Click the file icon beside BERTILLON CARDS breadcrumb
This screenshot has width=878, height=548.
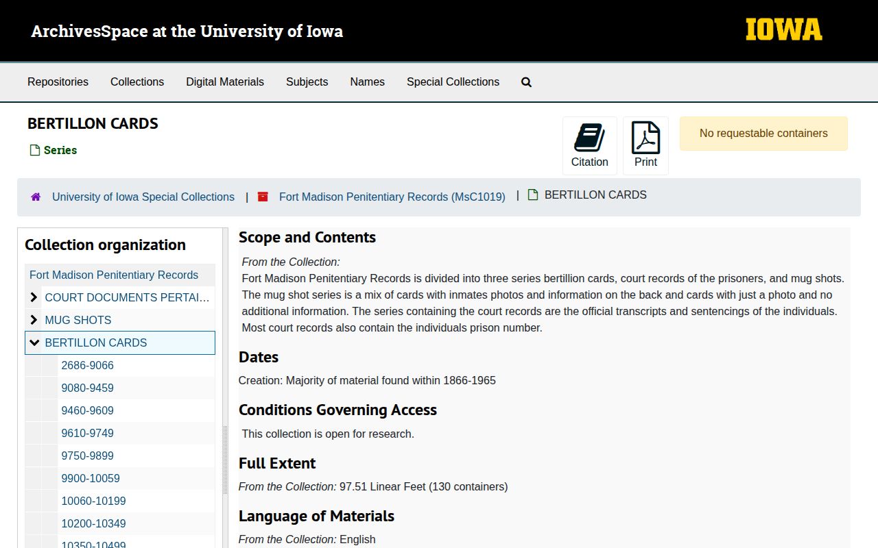pos(533,195)
